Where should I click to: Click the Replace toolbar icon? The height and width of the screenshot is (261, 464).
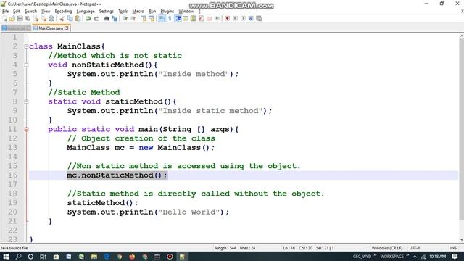click(x=115, y=19)
